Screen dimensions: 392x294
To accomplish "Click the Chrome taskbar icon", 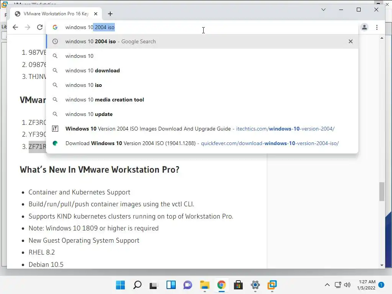I will (222, 285).
